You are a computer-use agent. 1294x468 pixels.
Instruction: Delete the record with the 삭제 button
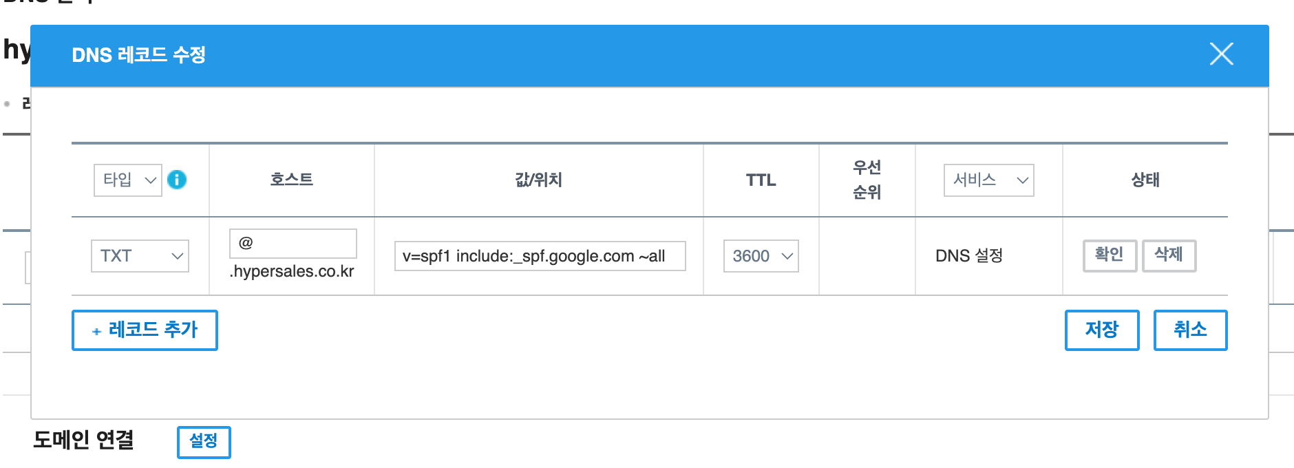(1169, 255)
